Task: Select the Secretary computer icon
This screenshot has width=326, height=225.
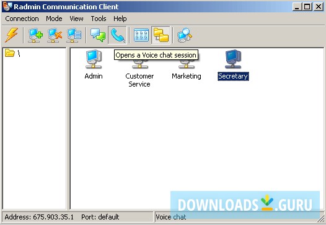Action: (x=233, y=59)
